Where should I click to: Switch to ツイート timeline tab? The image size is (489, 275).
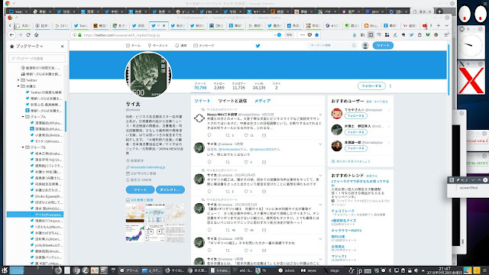[x=202, y=101]
